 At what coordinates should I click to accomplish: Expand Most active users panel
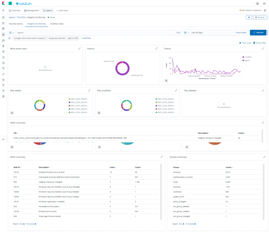[79, 48]
